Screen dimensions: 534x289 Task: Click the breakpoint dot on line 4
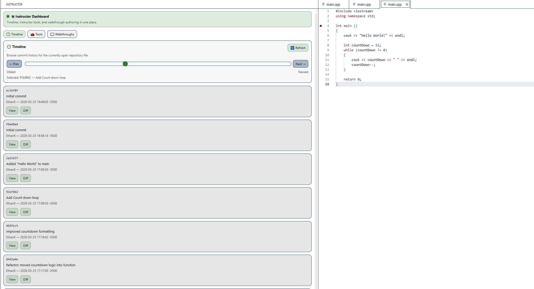(321, 26)
